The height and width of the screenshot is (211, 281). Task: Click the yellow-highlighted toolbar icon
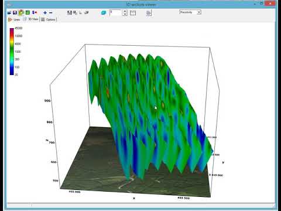(x=21, y=13)
